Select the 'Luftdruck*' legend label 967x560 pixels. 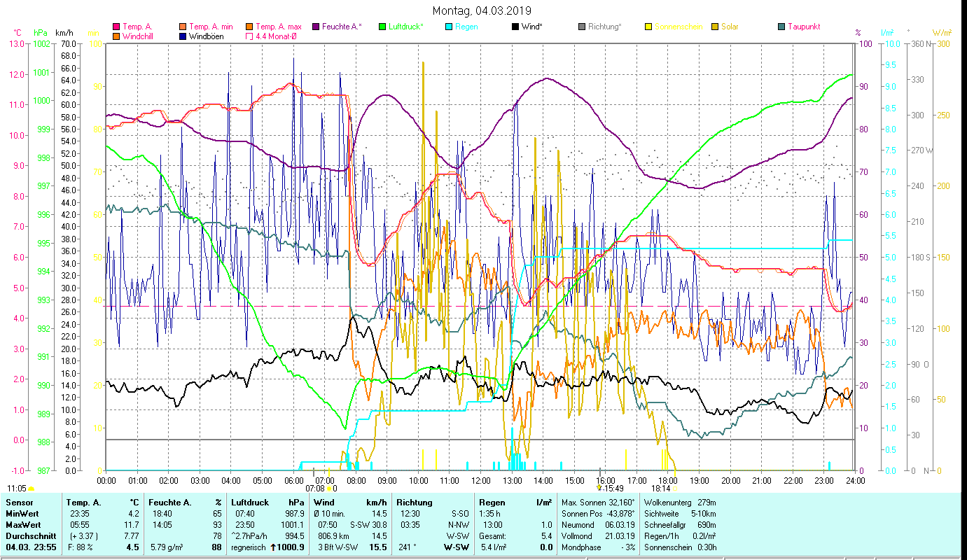[x=406, y=27]
